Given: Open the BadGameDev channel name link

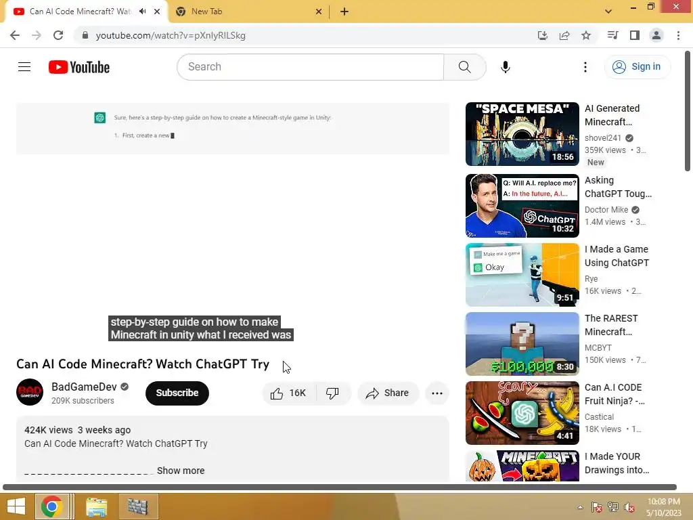Looking at the screenshot, I should click(84, 387).
